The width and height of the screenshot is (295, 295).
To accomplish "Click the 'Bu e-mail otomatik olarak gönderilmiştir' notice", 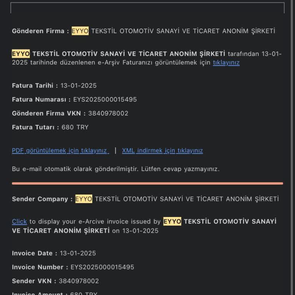I will [116, 169].
